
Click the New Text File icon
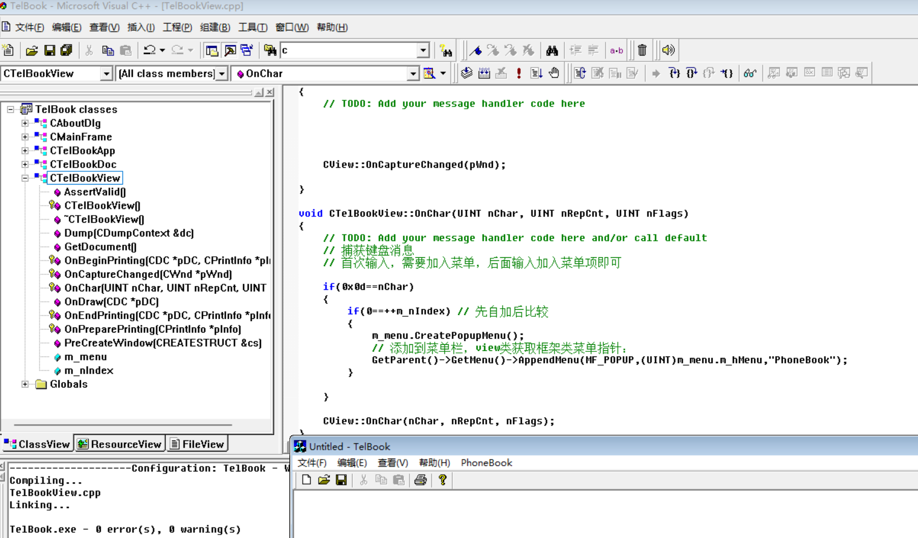[x=8, y=50]
